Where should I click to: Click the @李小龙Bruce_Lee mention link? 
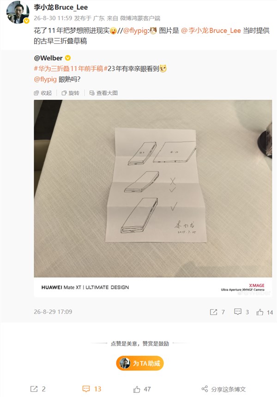pyautogui.click(x=211, y=30)
